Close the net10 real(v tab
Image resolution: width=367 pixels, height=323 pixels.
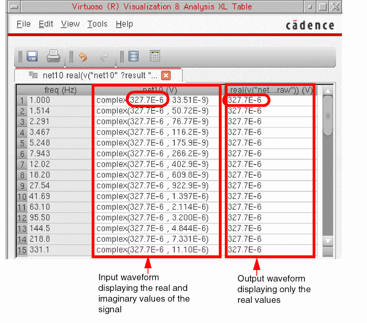click(166, 76)
